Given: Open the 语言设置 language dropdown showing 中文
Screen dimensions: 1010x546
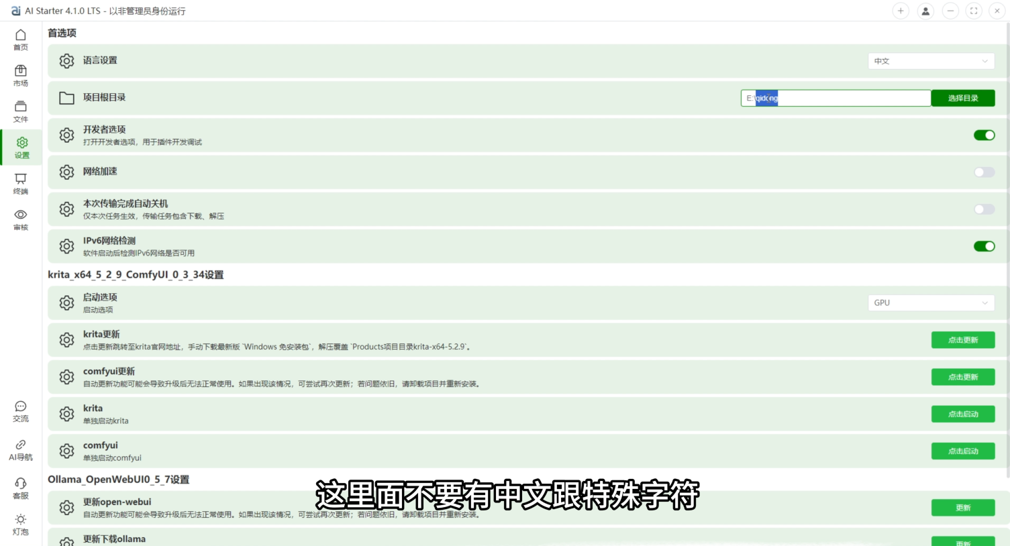Looking at the screenshot, I should [931, 61].
